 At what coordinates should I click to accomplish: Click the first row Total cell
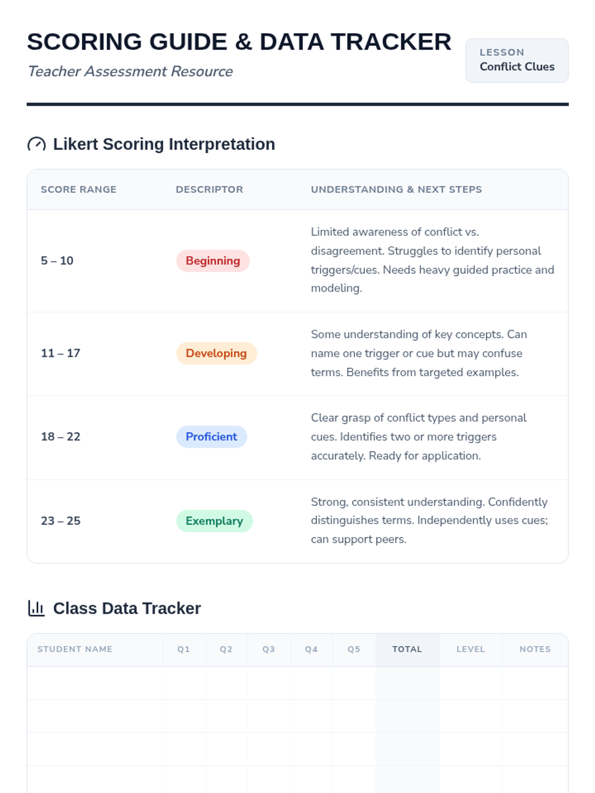point(407,683)
